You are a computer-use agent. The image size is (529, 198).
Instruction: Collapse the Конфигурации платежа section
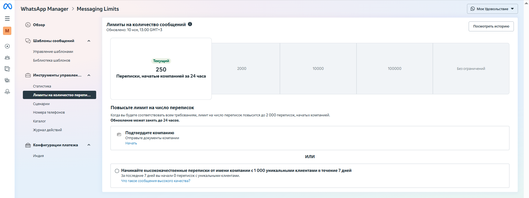89,145
